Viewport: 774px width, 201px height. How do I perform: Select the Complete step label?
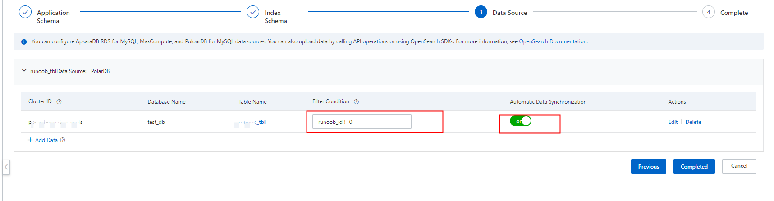click(x=734, y=13)
